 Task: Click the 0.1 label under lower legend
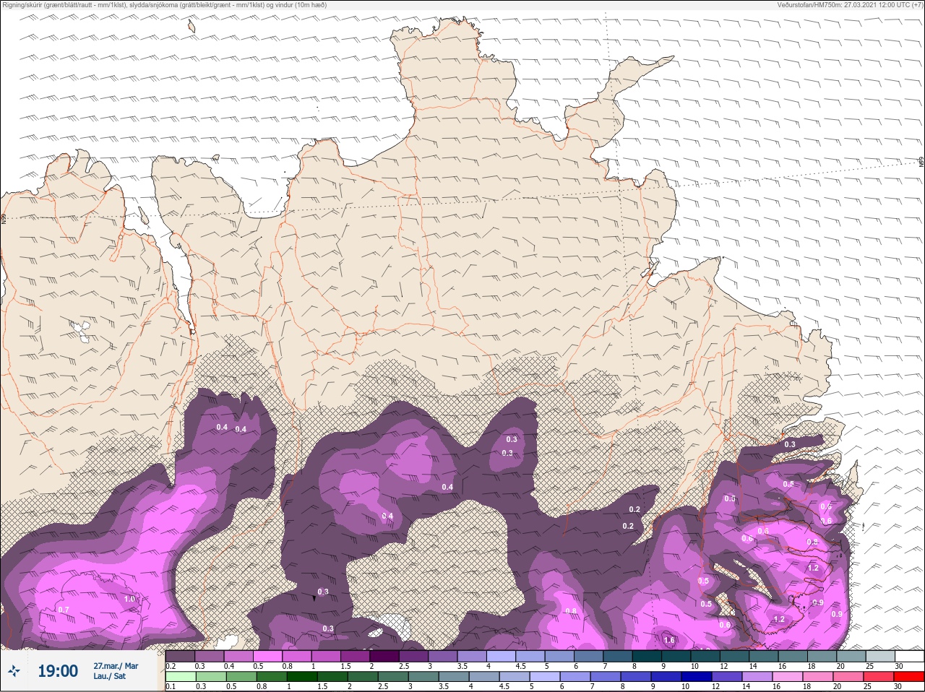[171, 686]
